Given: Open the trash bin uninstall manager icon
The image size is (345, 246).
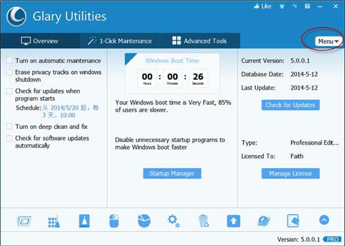Looking at the screenshot, I should pyautogui.click(x=204, y=220).
